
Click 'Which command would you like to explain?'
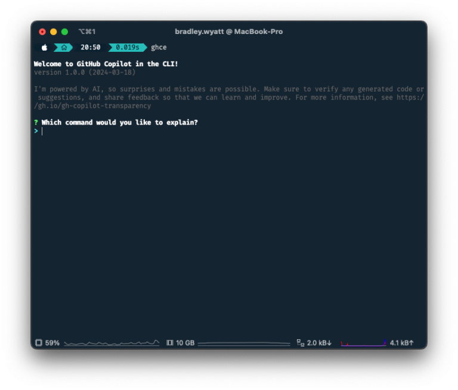[x=120, y=122]
